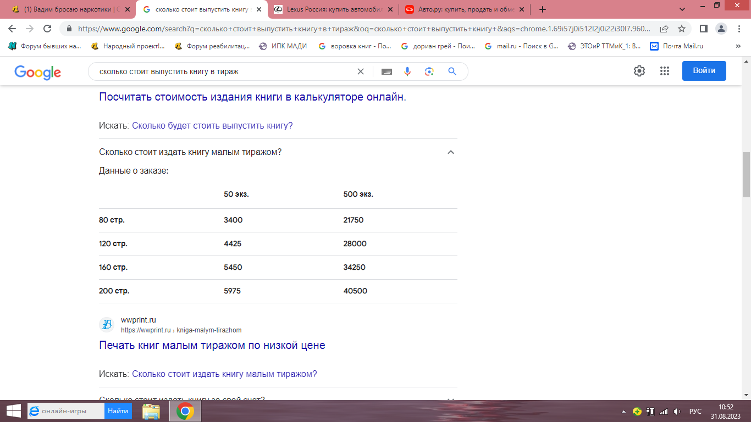
Task: Toggle the Chrome side panel
Action: point(703,29)
